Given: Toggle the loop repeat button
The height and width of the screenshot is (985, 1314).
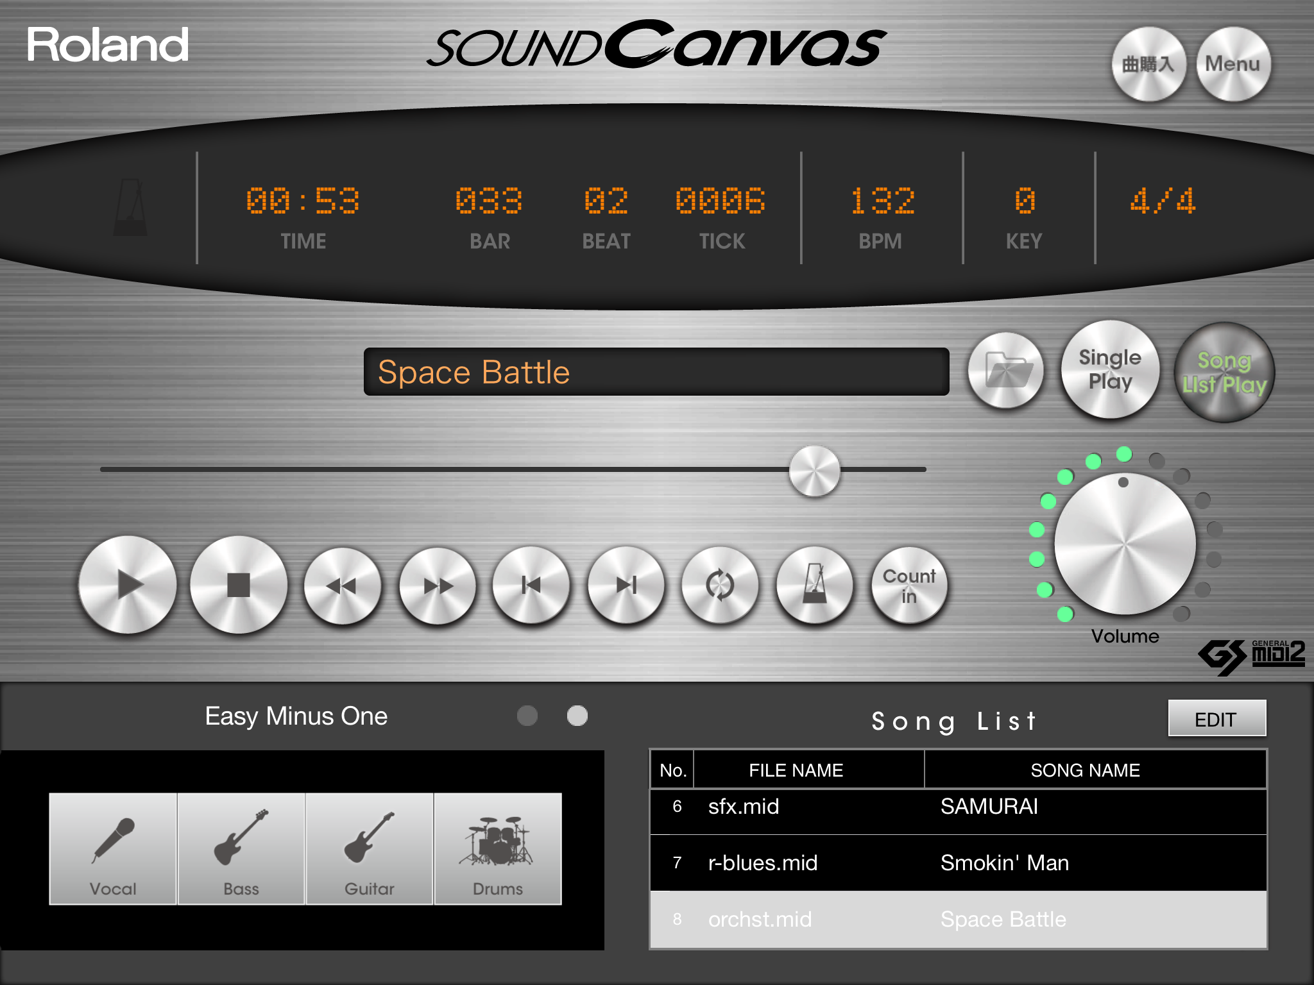Looking at the screenshot, I should 720,585.
